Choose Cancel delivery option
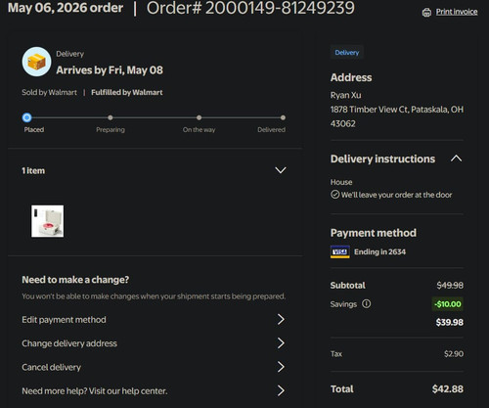 154,367
